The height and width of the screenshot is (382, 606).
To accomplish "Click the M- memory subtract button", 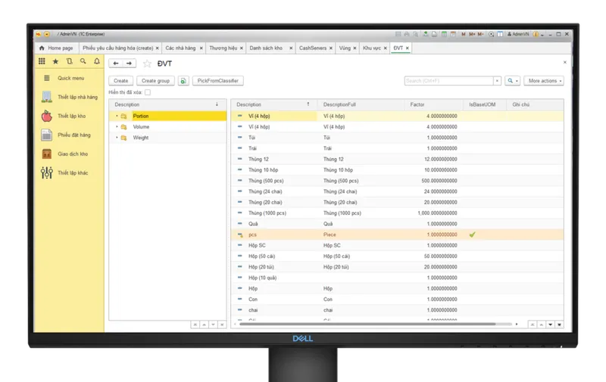I will click(480, 34).
